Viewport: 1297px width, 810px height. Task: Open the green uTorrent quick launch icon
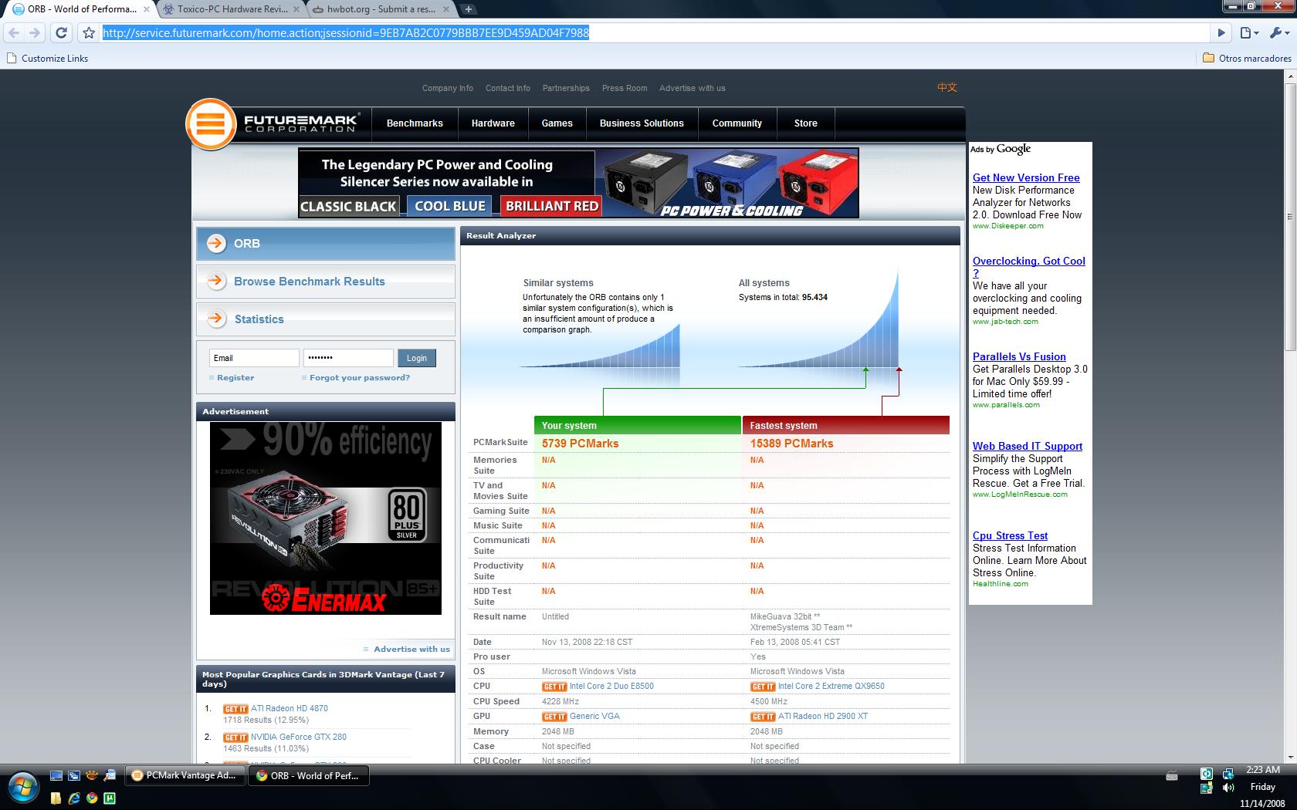pos(110,798)
